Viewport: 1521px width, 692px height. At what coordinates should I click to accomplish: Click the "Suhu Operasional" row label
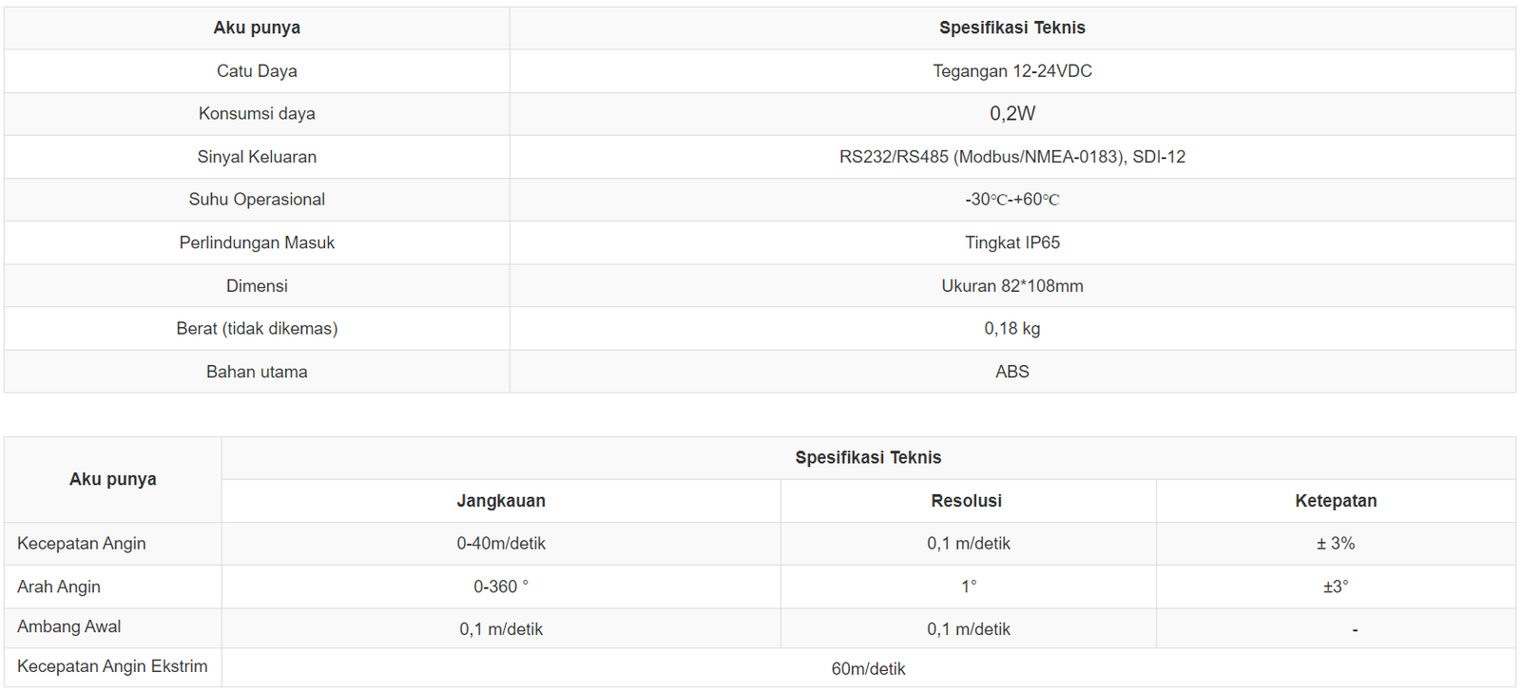tap(257, 200)
